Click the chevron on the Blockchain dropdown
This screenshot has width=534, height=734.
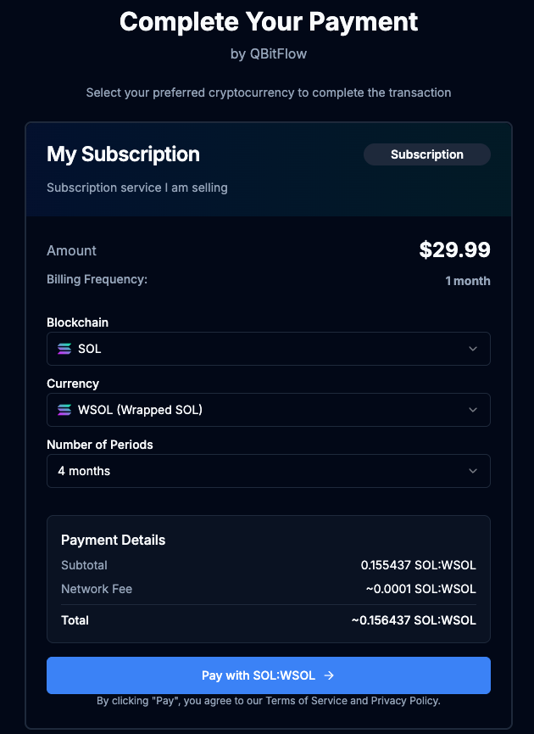[x=474, y=349]
